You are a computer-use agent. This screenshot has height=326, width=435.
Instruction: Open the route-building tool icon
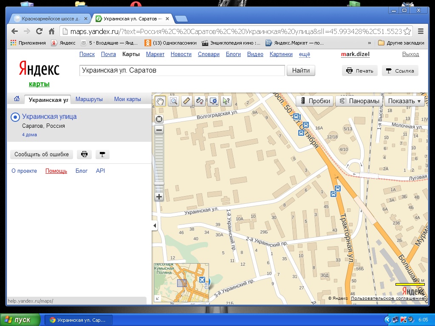(200, 101)
